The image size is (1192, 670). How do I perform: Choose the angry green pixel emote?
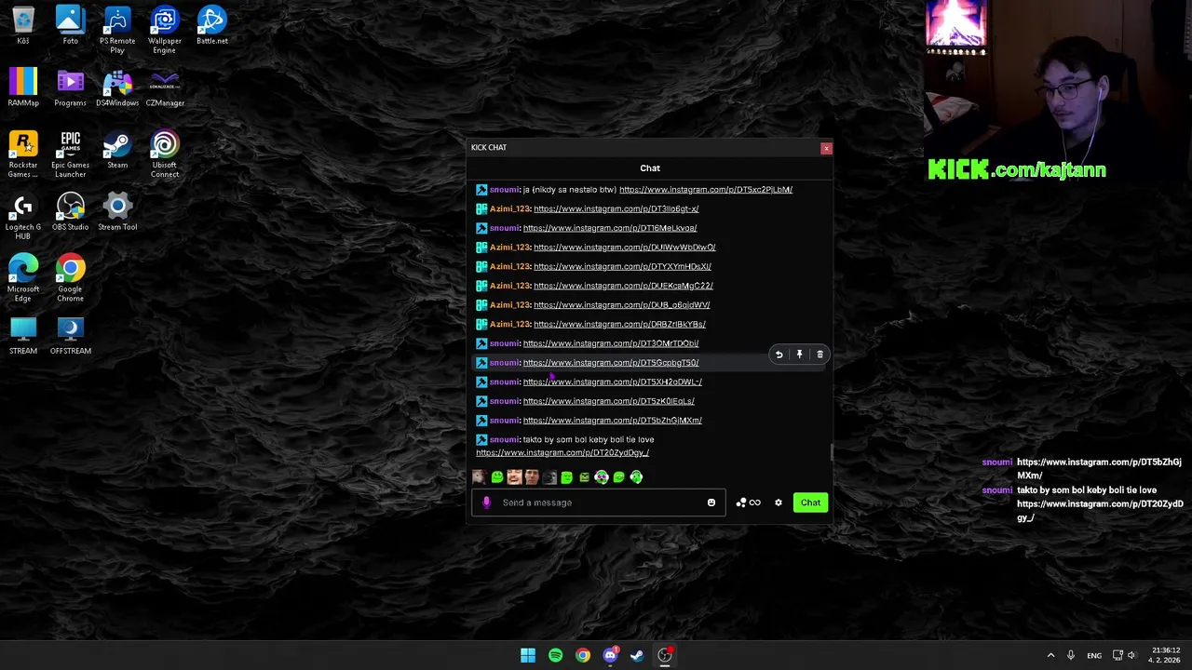click(x=584, y=477)
